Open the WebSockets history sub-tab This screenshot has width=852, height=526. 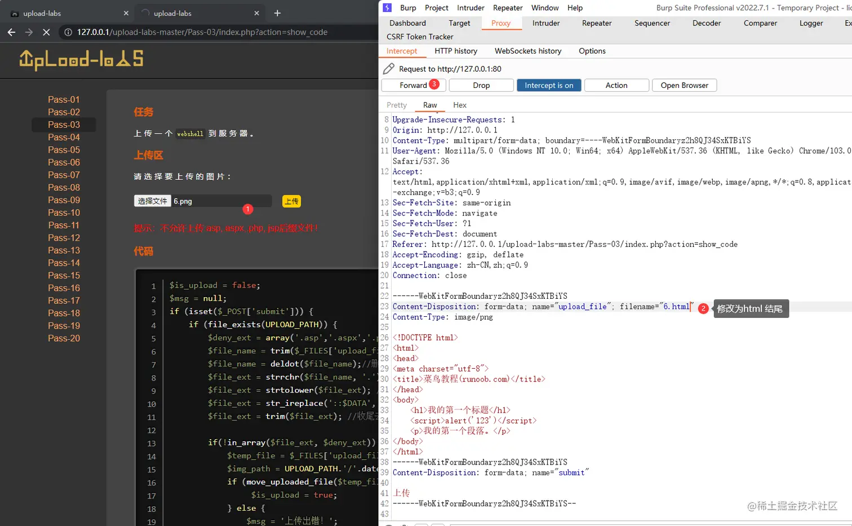point(528,51)
